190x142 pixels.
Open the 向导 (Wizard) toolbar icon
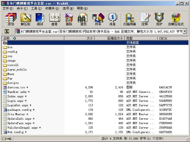98,19
